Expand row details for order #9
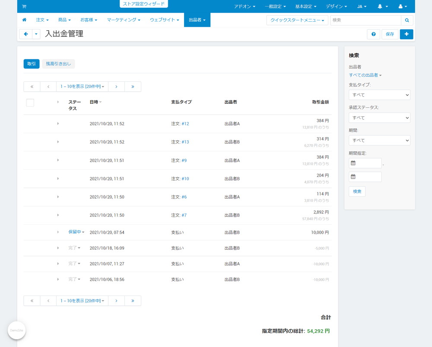This screenshot has height=347, width=432. pyautogui.click(x=58, y=160)
